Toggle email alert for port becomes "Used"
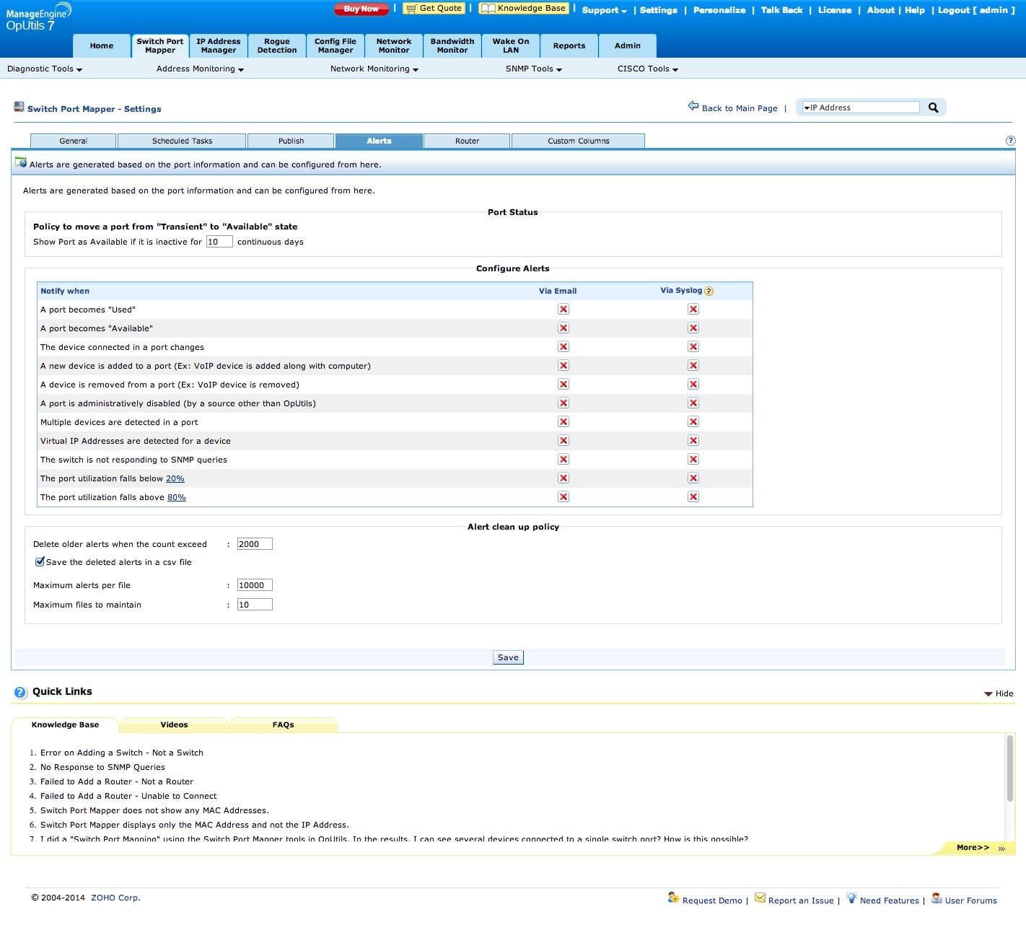Screen dimensions: 1026x933 (564, 309)
